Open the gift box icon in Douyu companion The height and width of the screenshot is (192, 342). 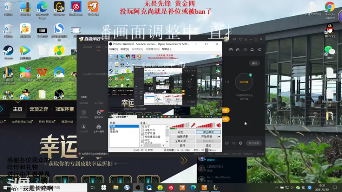point(231,49)
